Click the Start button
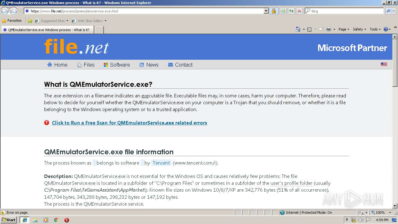Viewport: 398px width, 224px height. (8, 220)
